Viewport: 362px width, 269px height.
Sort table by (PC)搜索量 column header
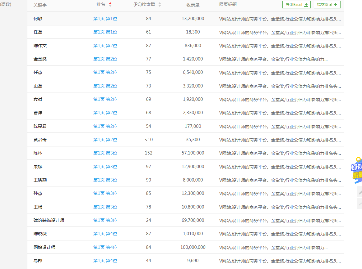click(x=144, y=5)
